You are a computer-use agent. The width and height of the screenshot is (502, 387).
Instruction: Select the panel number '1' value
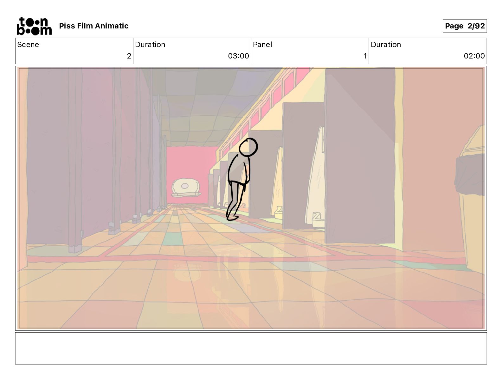click(365, 56)
